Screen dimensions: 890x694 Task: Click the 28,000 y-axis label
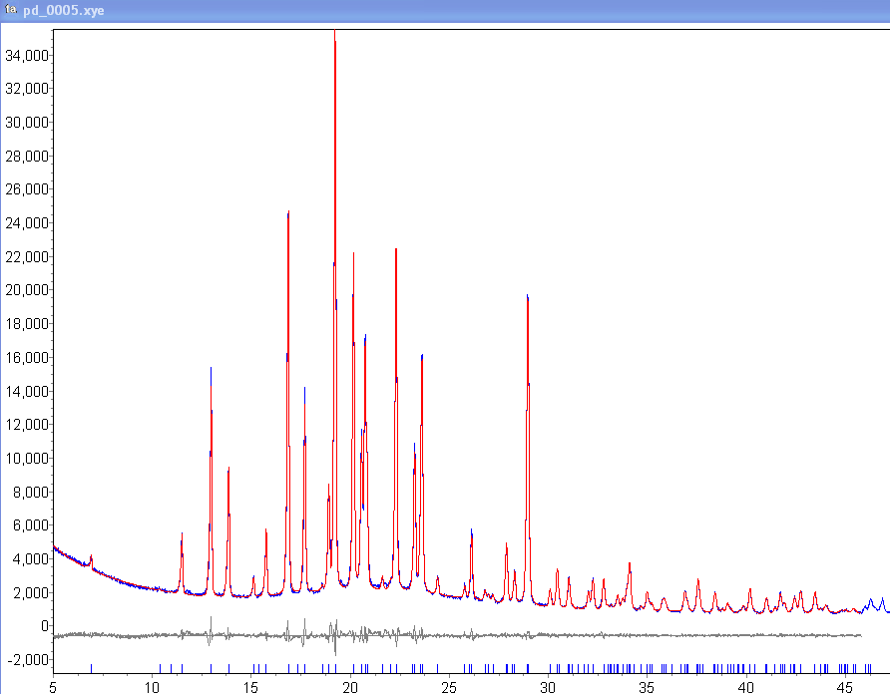click(27, 157)
